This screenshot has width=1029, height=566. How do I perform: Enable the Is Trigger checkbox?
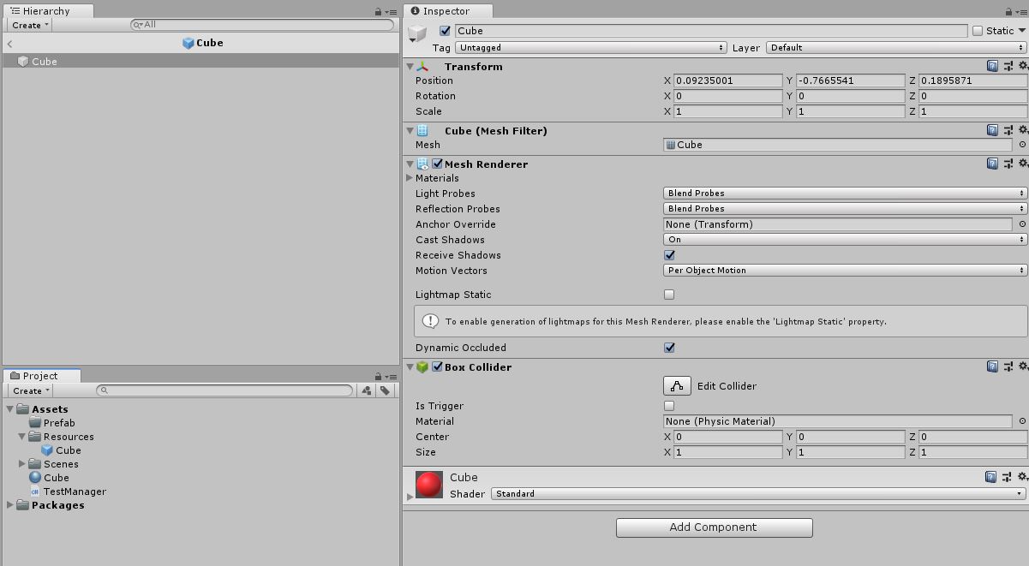pos(669,406)
